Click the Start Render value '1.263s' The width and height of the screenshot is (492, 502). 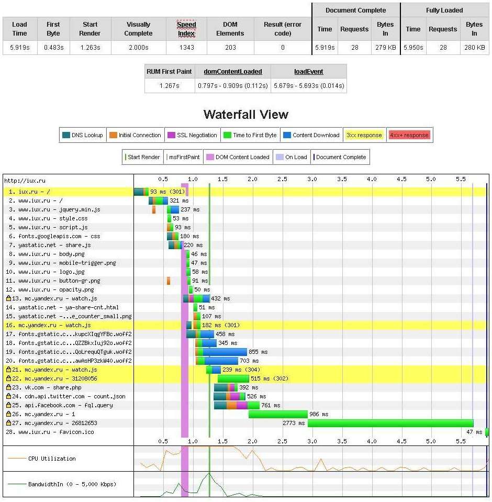[90, 48]
